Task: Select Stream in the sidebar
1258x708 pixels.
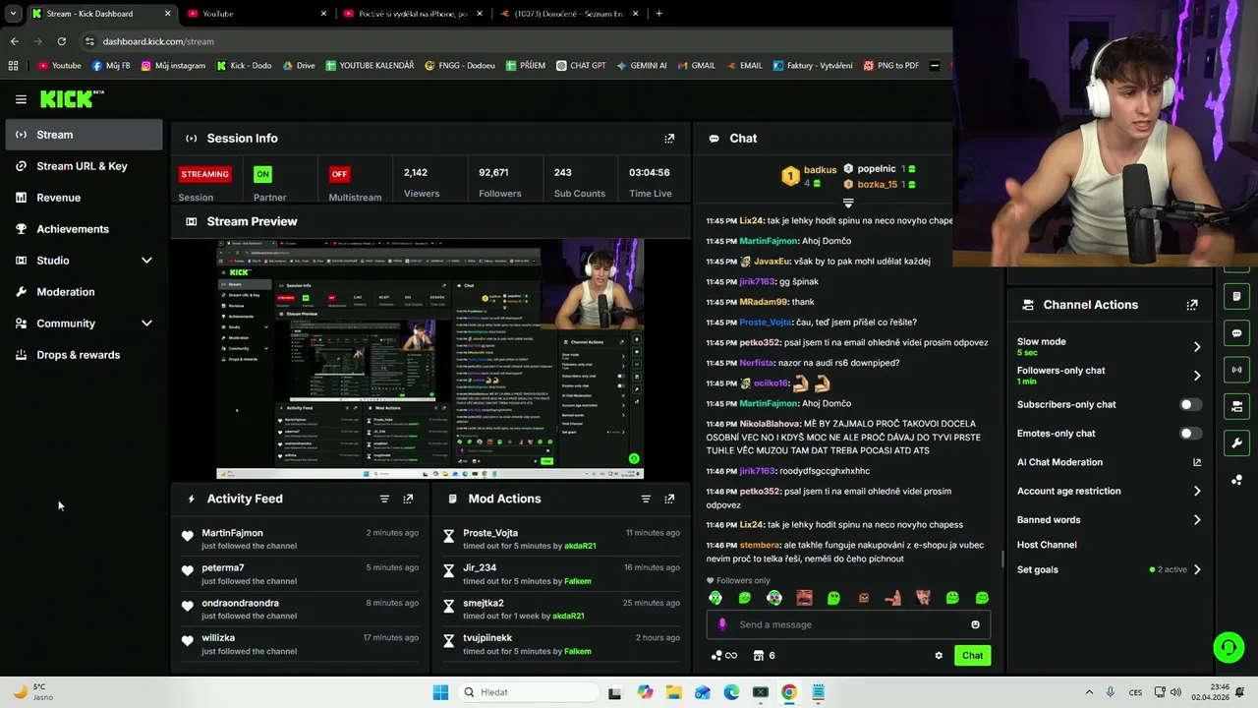Action: point(84,135)
